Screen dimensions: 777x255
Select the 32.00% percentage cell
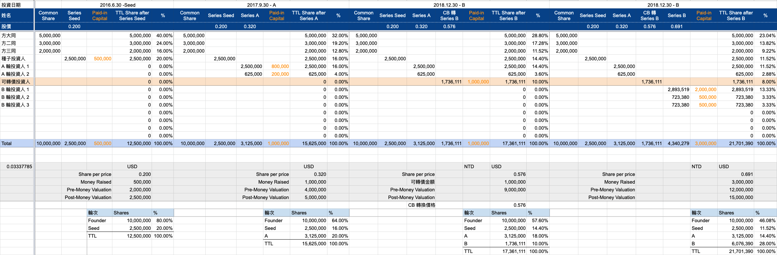tap(338, 36)
